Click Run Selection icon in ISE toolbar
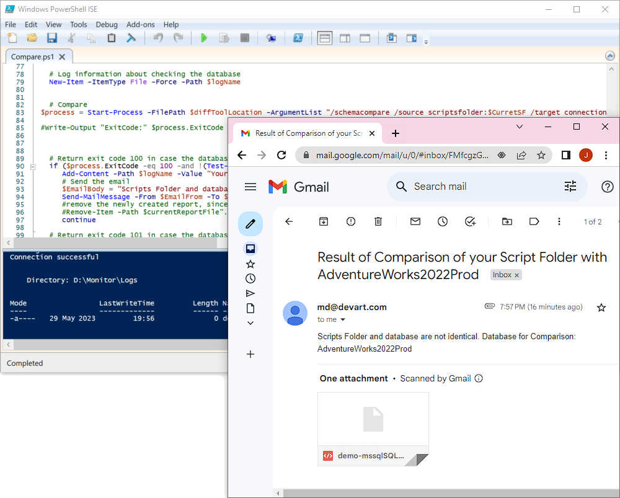This screenshot has height=498, width=620. [x=224, y=38]
